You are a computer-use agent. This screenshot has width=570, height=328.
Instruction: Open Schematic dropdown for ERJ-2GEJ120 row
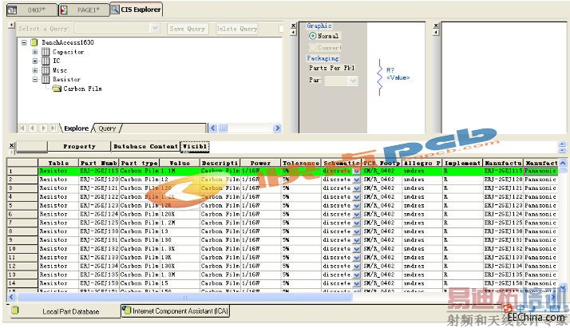[x=357, y=180]
